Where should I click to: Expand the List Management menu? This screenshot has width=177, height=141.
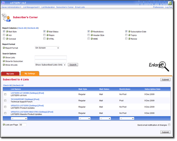(x=31, y=7)
